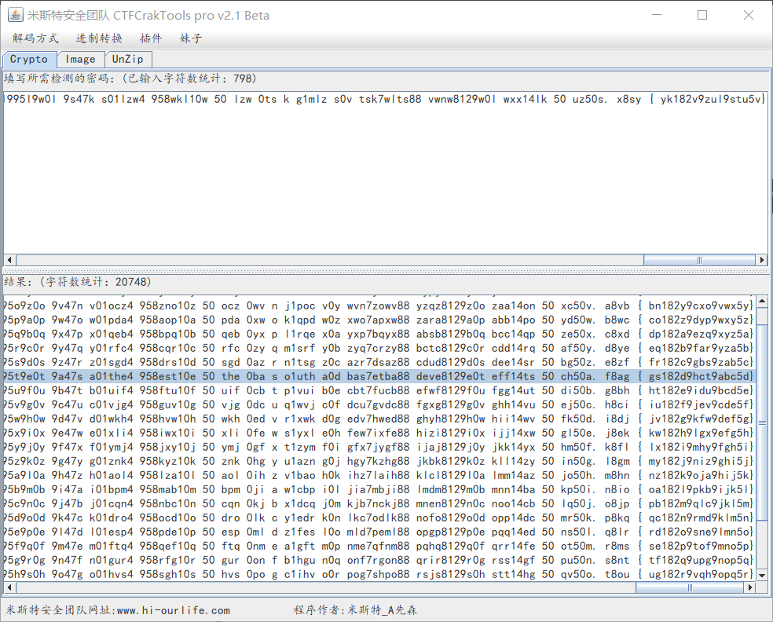This screenshot has height=622, width=773.
Task: Click inside the cipher input text area
Action: [386, 173]
